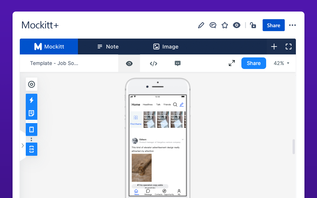Toggle the watch eye icon in header
Screen dimensions: 317x198
tap(236, 25)
